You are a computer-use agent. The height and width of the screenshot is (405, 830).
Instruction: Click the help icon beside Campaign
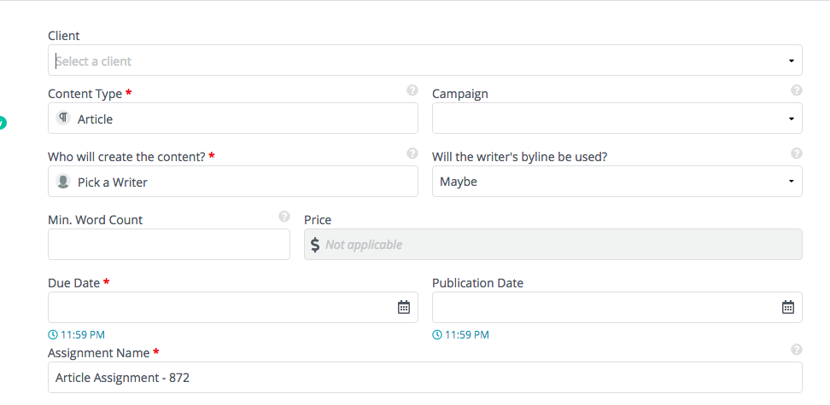point(797,90)
